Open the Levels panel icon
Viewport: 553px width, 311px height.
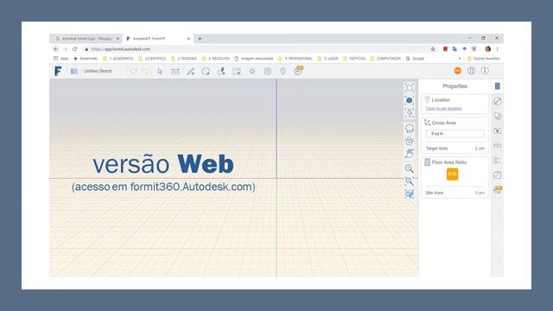click(498, 175)
